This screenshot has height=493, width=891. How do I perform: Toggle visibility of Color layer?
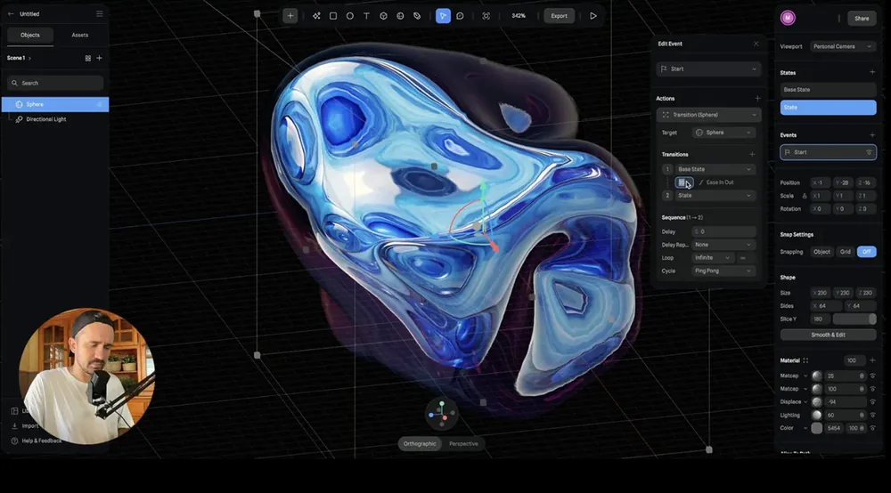point(873,428)
